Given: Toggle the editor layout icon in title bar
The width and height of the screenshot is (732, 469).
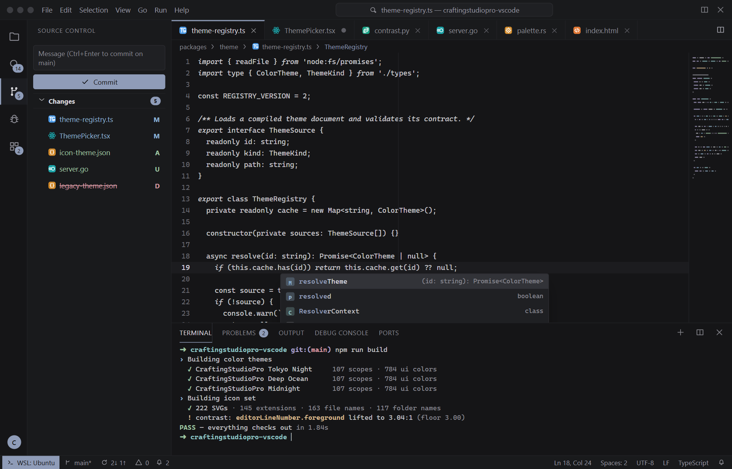Looking at the screenshot, I should [x=705, y=10].
